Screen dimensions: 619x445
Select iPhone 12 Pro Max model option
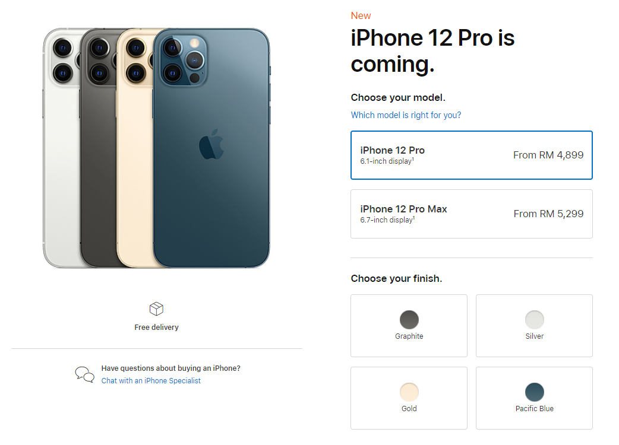(x=471, y=214)
